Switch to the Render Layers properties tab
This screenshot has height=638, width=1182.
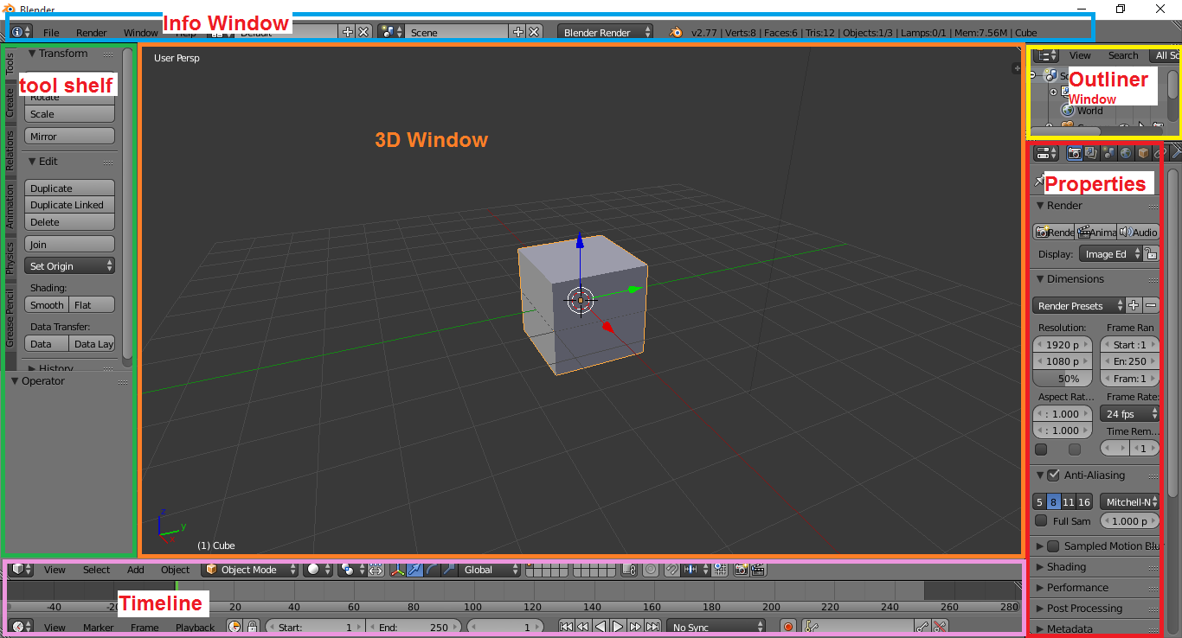pos(1090,153)
